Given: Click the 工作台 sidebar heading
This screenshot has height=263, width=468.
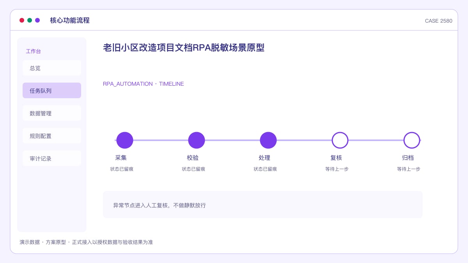Looking at the screenshot, I should coord(34,51).
